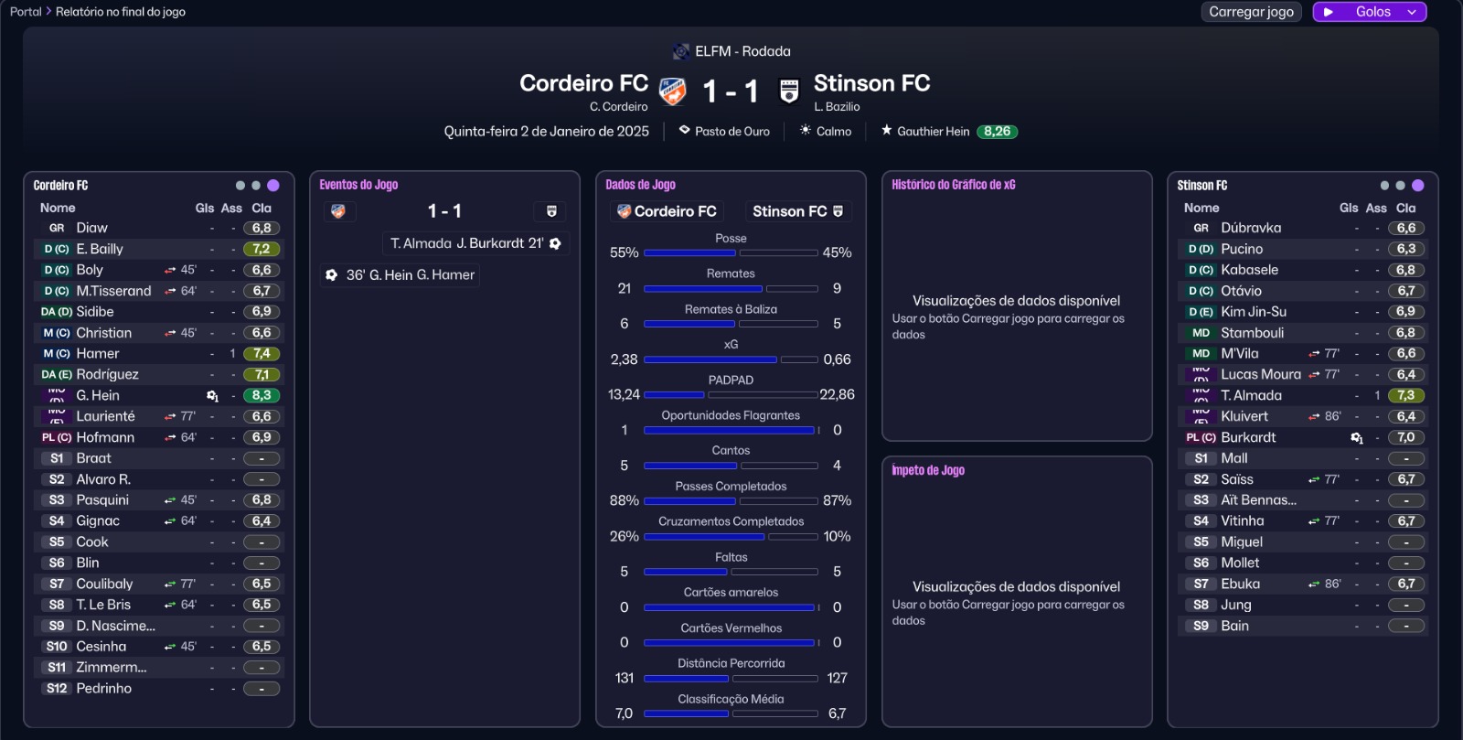Click the substitution arrows icon on Boly's row

[x=170, y=270]
